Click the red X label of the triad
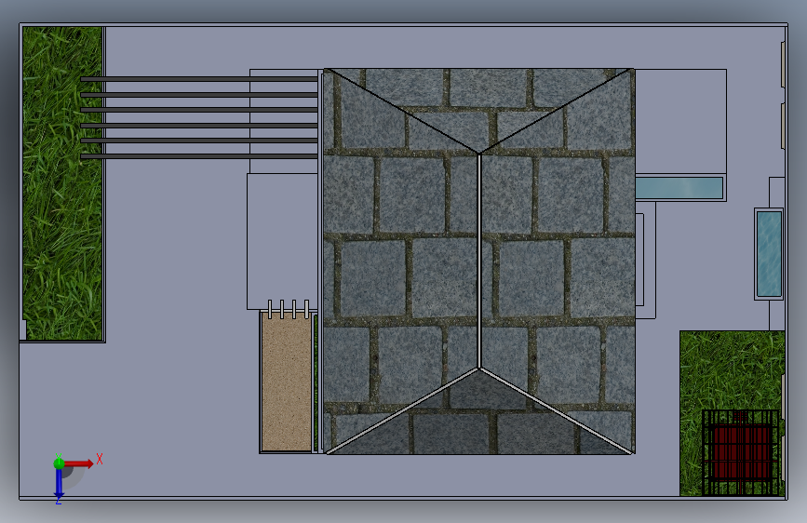 (x=100, y=459)
